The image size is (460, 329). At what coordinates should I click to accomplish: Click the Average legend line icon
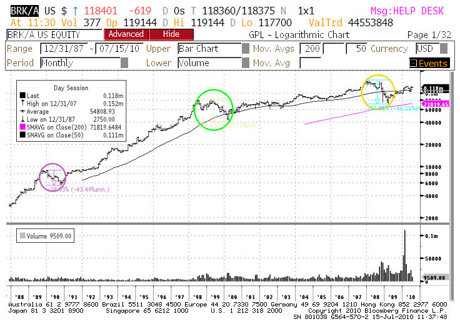click(x=22, y=111)
